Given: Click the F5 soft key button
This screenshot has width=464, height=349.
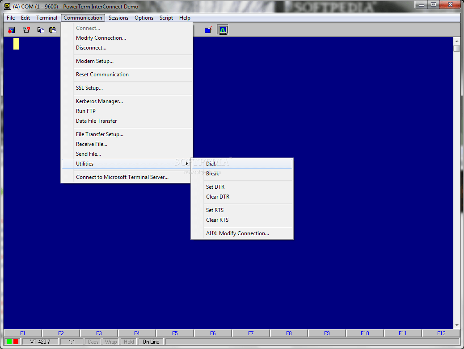Looking at the screenshot, I should point(175,333).
